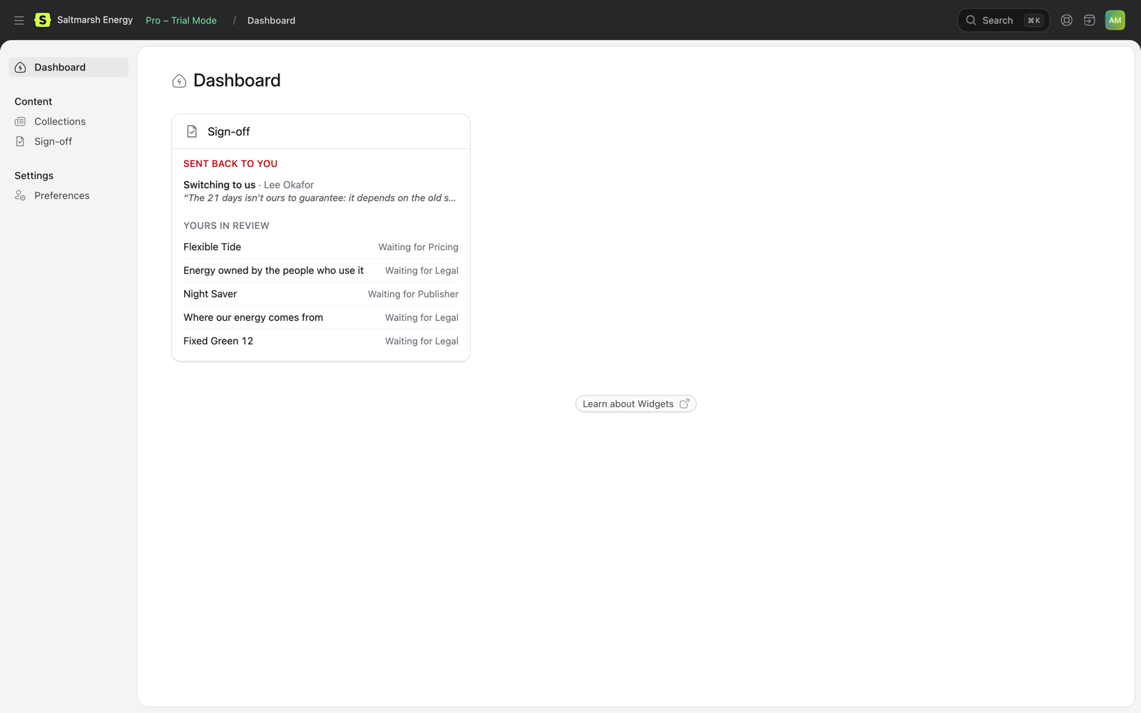Click the Saltmarsh Energy workspace name
The width and height of the screenshot is (1141, 713).
[x=95, y=20]
